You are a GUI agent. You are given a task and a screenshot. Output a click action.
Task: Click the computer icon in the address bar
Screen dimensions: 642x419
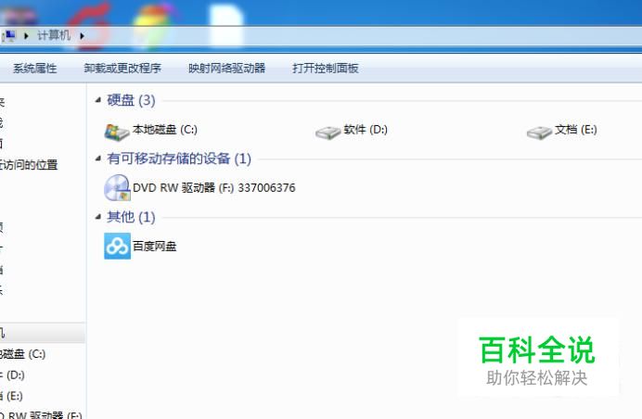8,36
